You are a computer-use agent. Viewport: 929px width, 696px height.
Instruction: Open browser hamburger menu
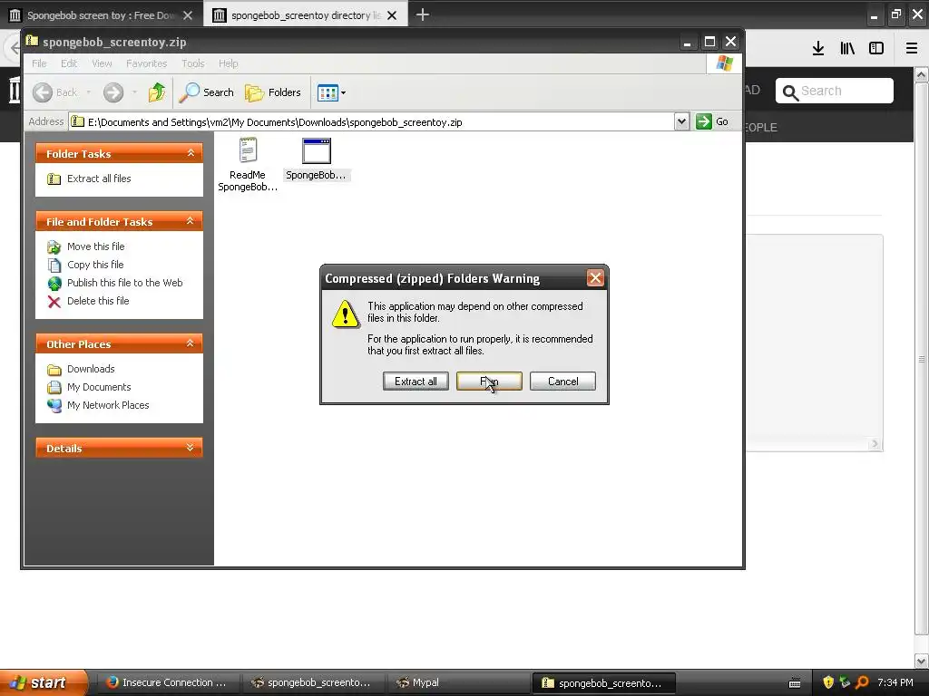click(912, 49)
